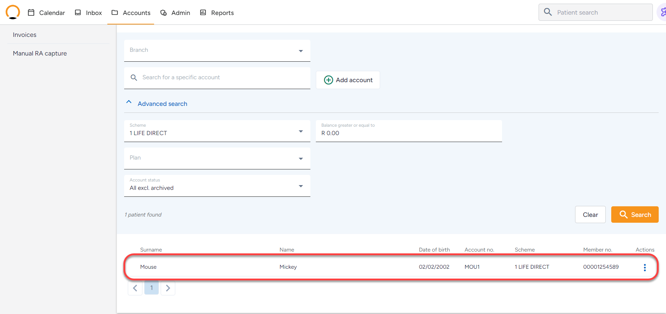666x314 pixels.
Task: Open the Admin tab
Action: click(175, 13)
